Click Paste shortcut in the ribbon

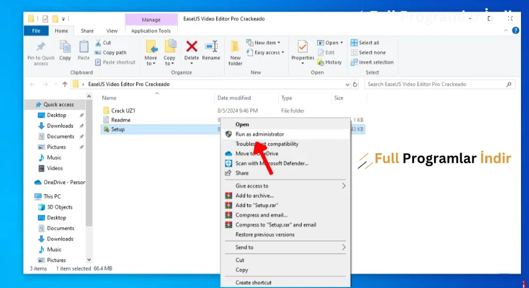point(115,62)
